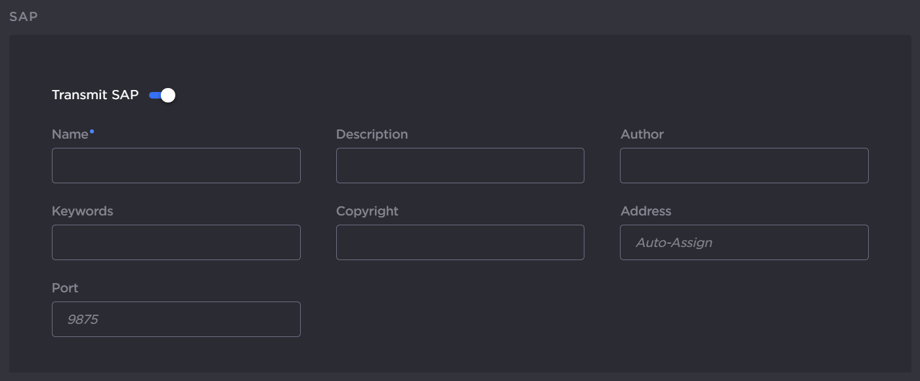Click the Auto-Assign placeholder text
This screenshot has width=920, height=381.
(674, 243)
